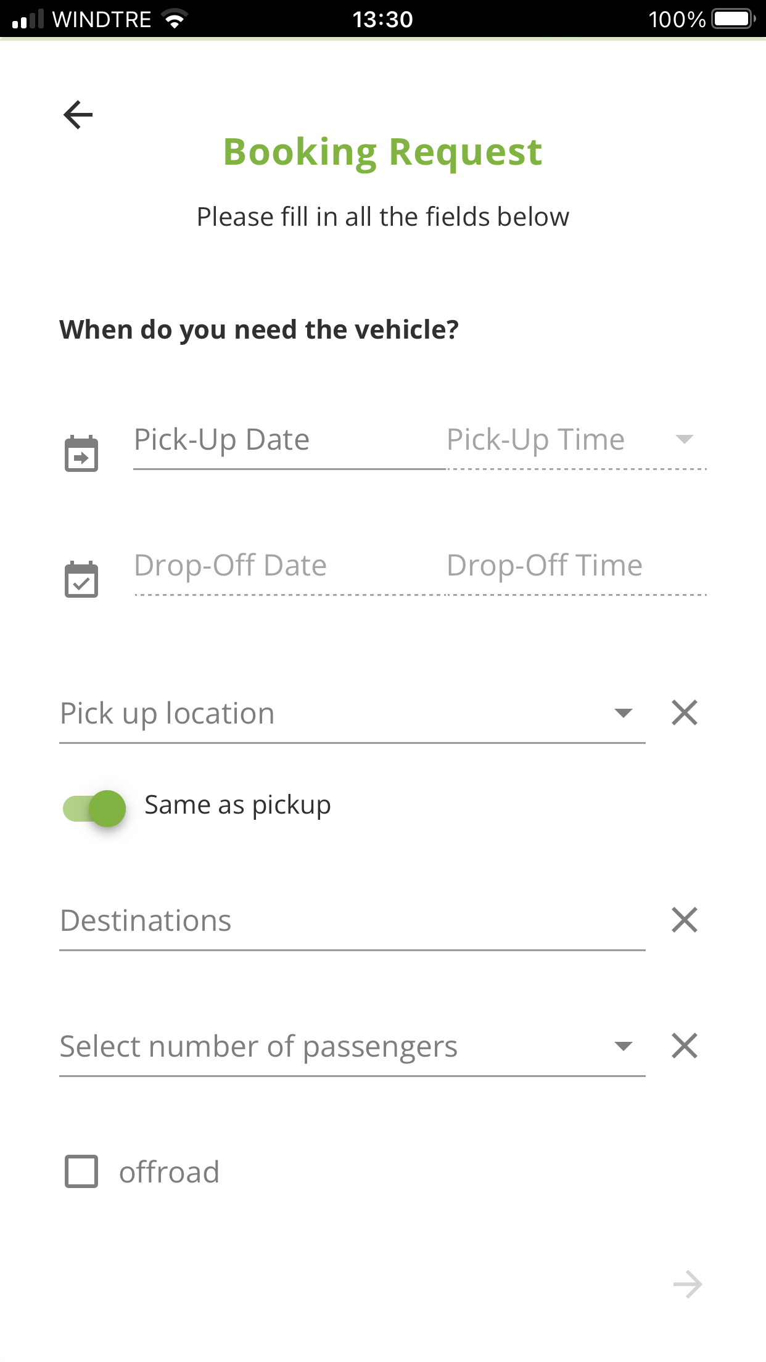Select the Pick-Up Date field
Image resolution: width=766 pixels, height=1362 pixels.
(x=289, y=440)
